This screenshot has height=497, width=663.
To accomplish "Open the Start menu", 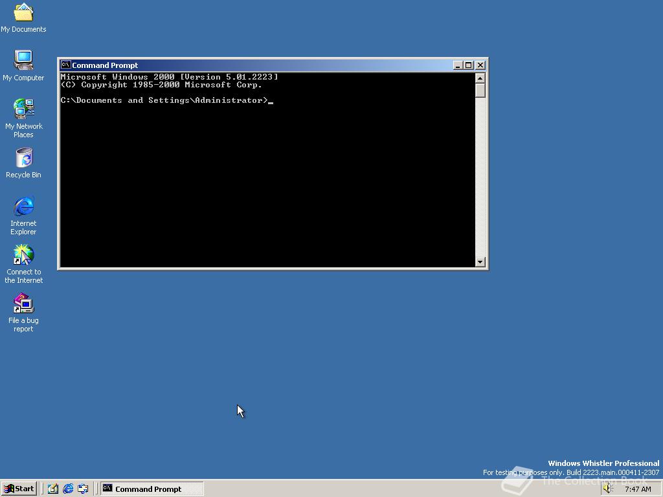I will (19, 489).
